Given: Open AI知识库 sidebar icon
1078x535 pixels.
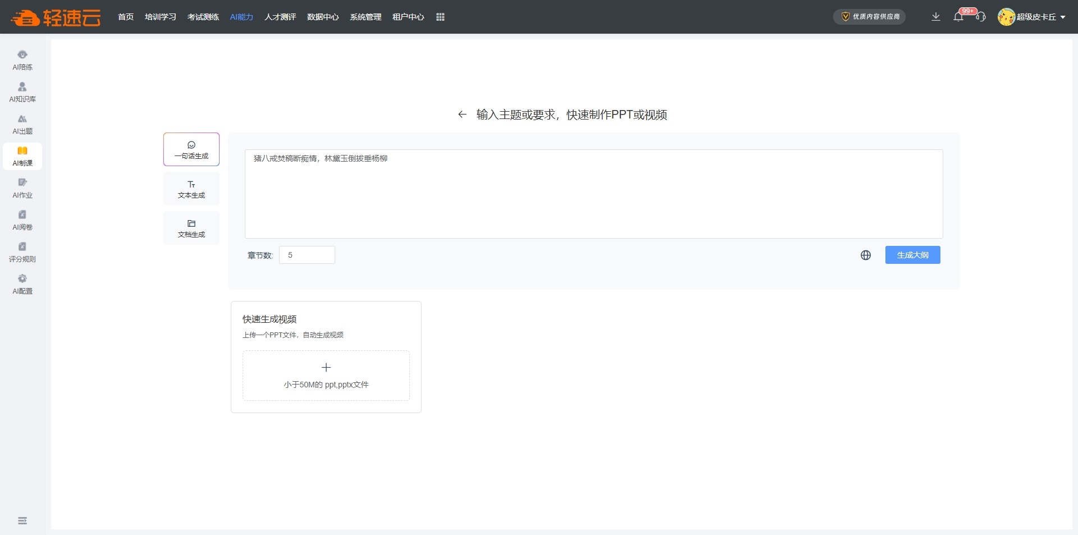Looking at the screenshot, I should 22,92.
